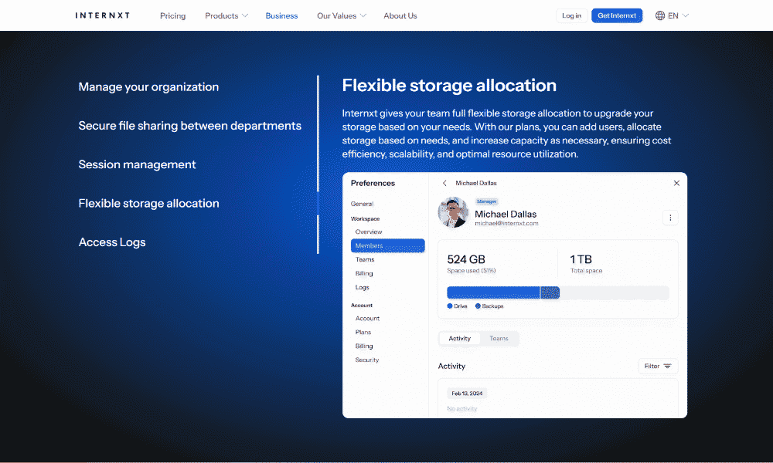Open Logs in Preferences sidebar

pyautogui.click(x=362, y=287)
